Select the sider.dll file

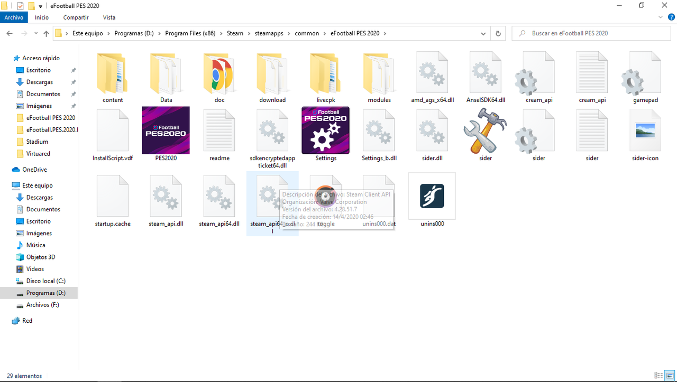(x=433, y=135)
